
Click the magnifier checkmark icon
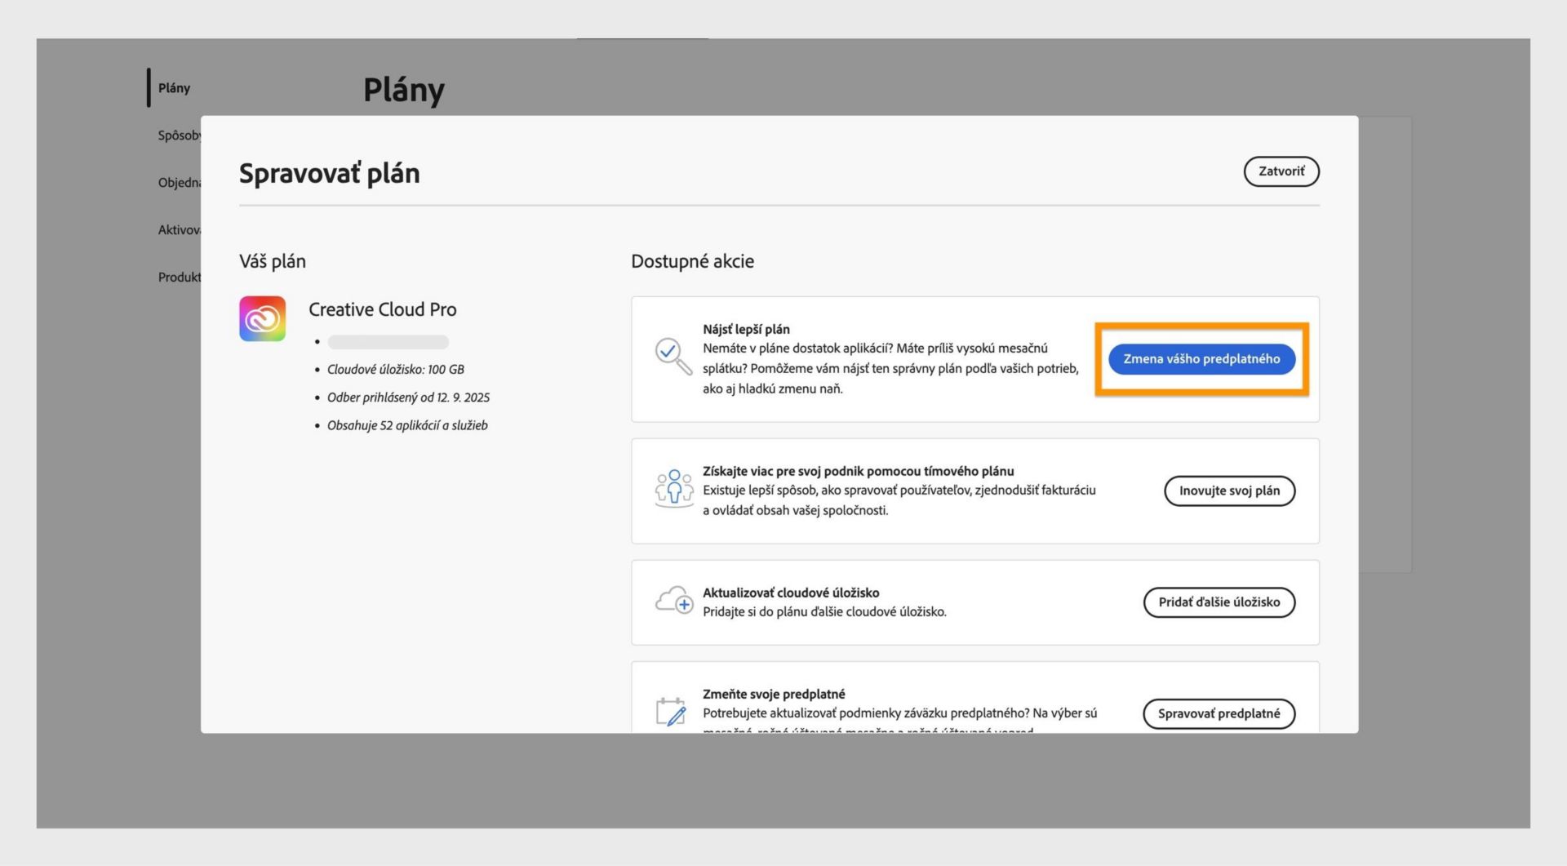click(673, 357)
